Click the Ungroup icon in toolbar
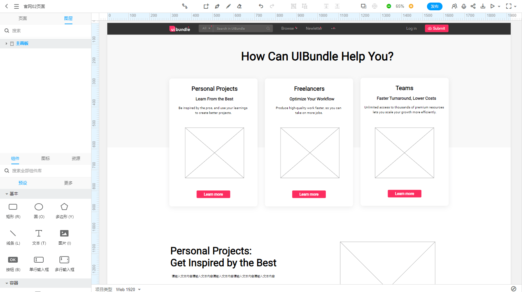Viewport: 522px width, 292px height. point(304,6)
